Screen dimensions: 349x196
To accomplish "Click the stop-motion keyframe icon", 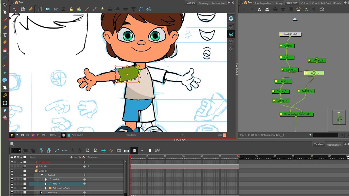I will (64, 150).
